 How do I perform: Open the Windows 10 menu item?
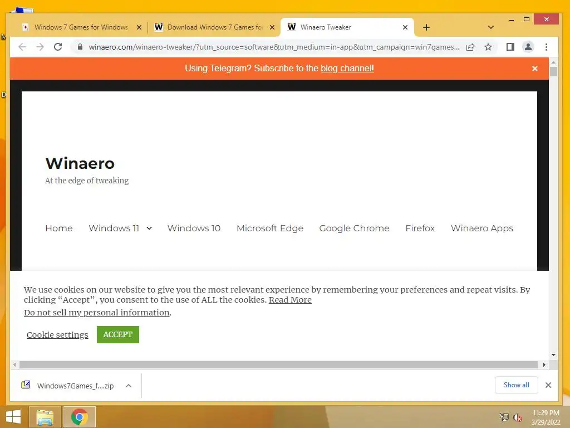(194, 228)
